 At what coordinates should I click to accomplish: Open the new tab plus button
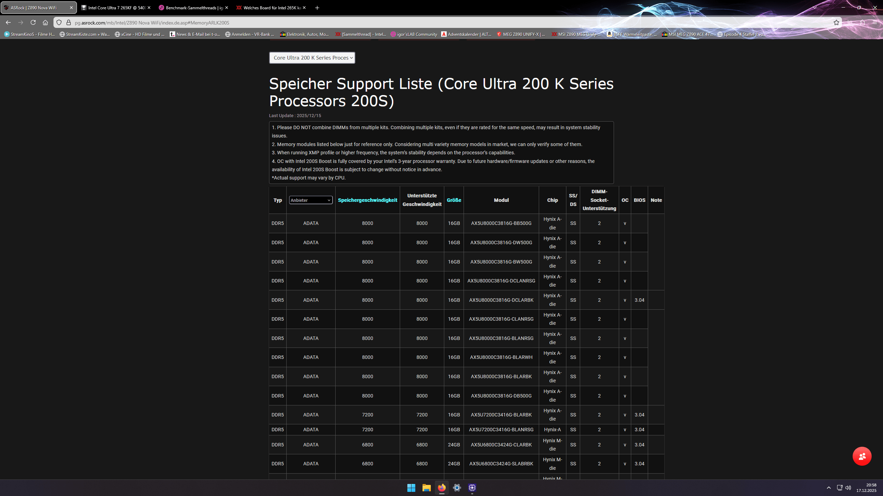tap(317, 8)
